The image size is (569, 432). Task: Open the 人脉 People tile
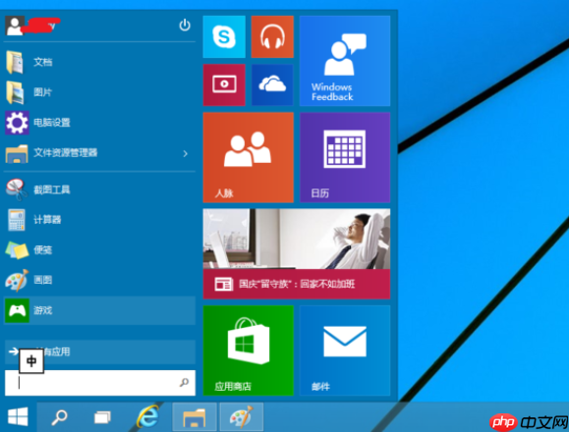pos(249,157)
